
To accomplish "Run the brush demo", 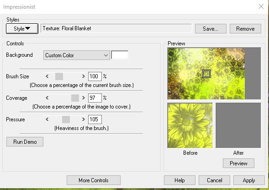I will pos(25,141).
